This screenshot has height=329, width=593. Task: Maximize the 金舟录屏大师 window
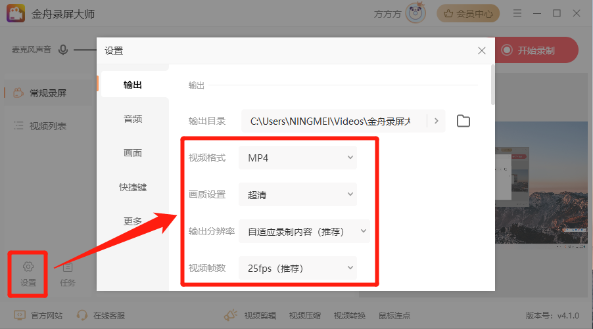coord(557,14)
